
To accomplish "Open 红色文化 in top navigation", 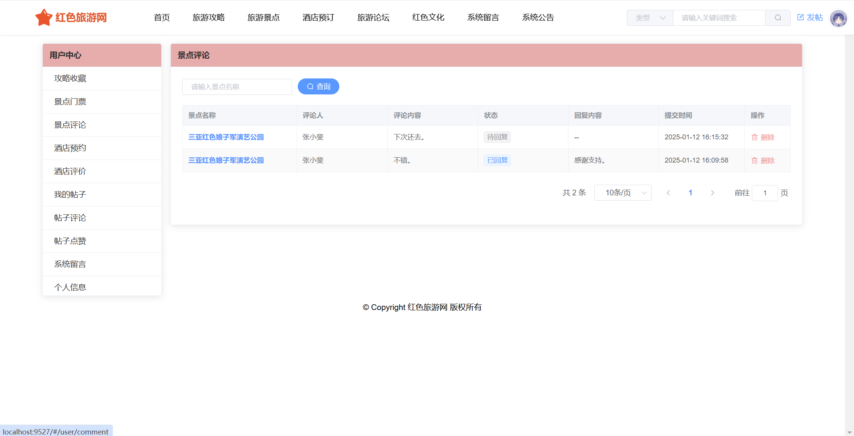I will coord(428,18).
